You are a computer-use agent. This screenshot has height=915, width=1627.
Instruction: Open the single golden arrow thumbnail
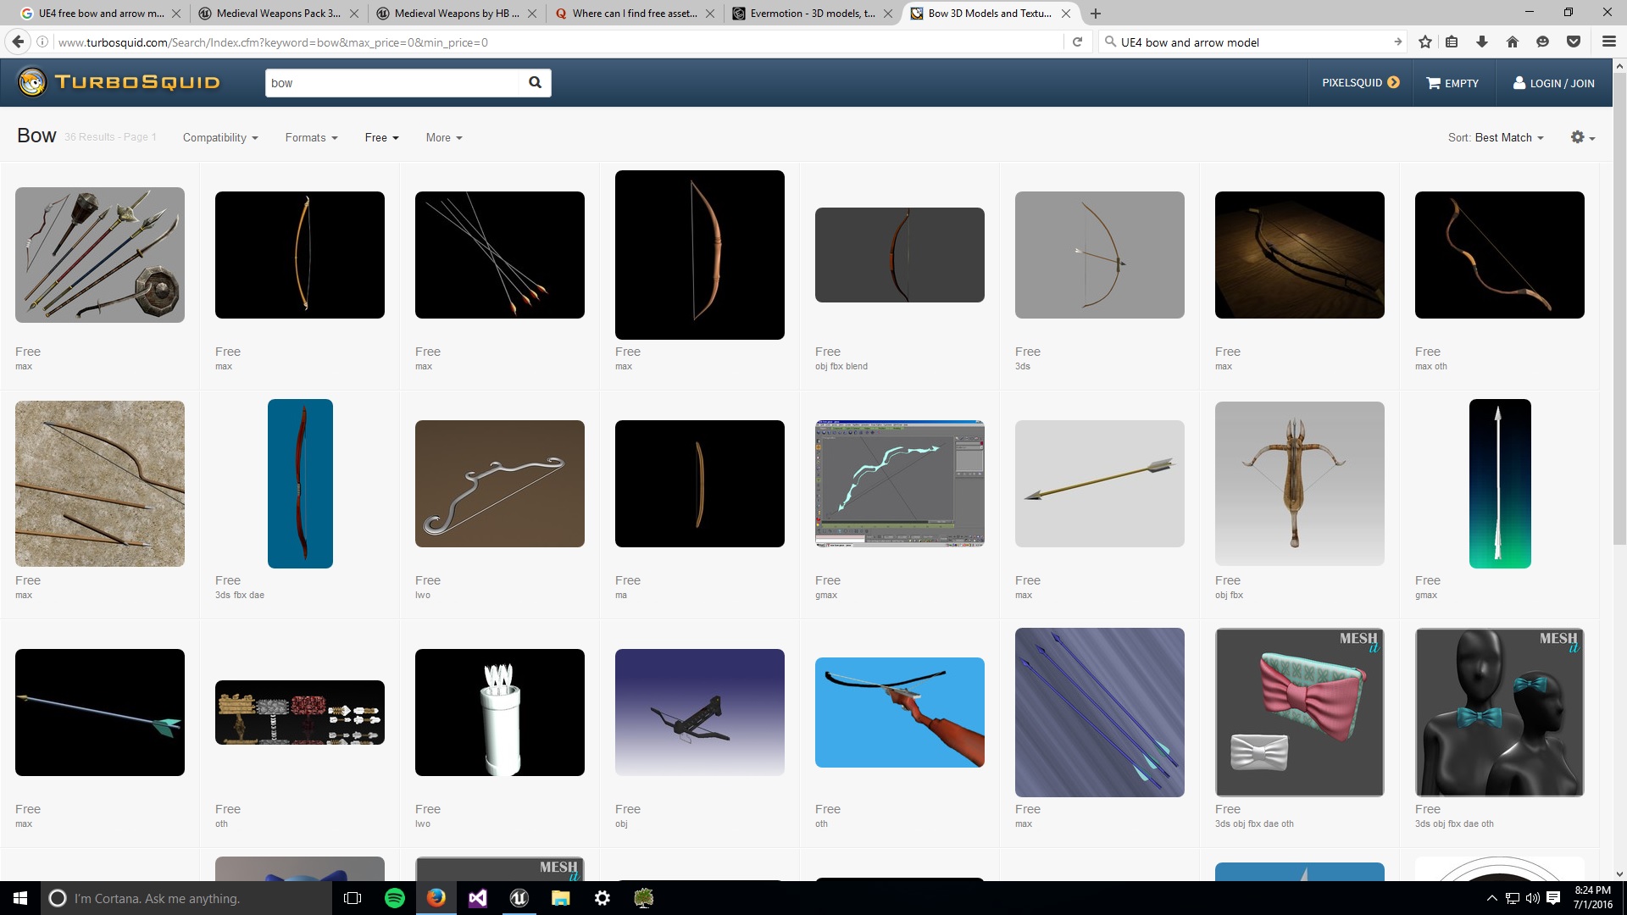click(1100, 484)
